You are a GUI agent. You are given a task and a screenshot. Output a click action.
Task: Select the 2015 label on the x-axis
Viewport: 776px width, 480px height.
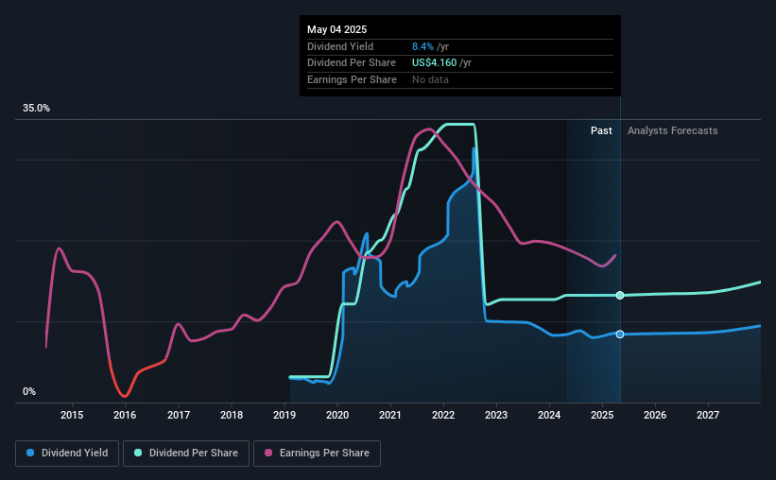point(72,415)
